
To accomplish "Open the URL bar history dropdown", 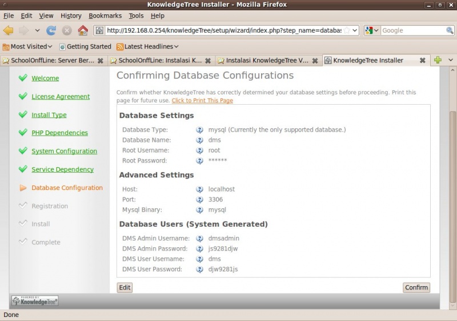I will (x=355, y=30).
